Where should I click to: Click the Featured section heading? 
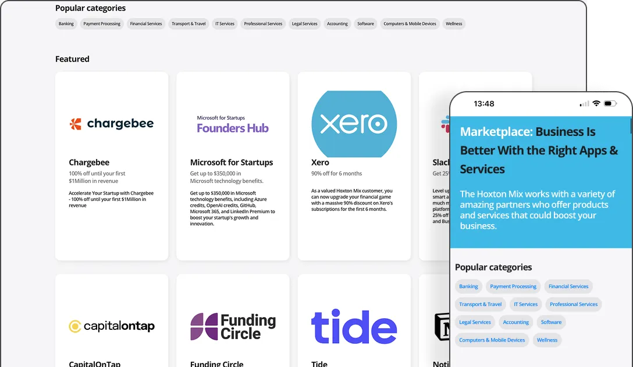(72, 59)
